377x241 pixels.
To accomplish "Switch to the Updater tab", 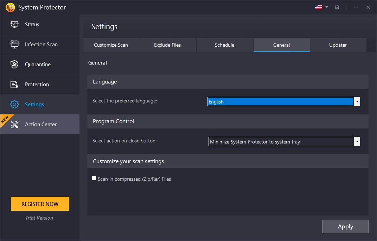I will [x=338, y=45].
